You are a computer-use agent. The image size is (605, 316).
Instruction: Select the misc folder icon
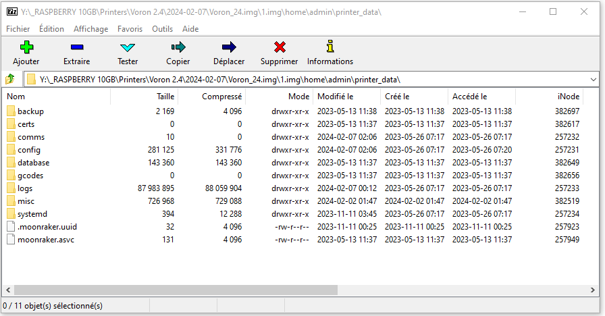coord(11,201)
